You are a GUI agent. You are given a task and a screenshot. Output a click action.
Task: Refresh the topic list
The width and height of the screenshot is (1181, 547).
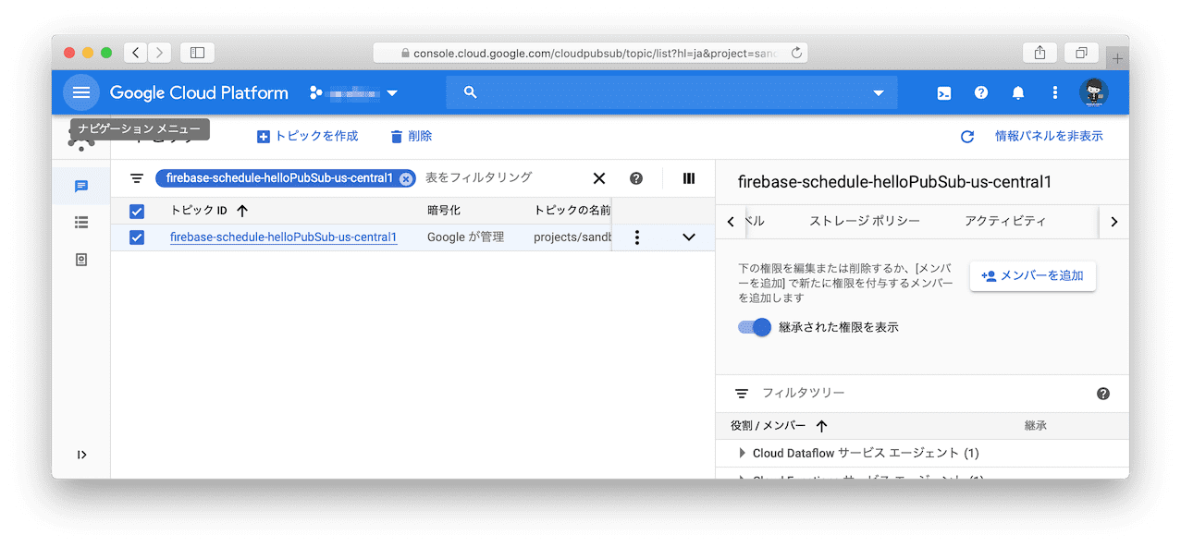coord(967,137)
